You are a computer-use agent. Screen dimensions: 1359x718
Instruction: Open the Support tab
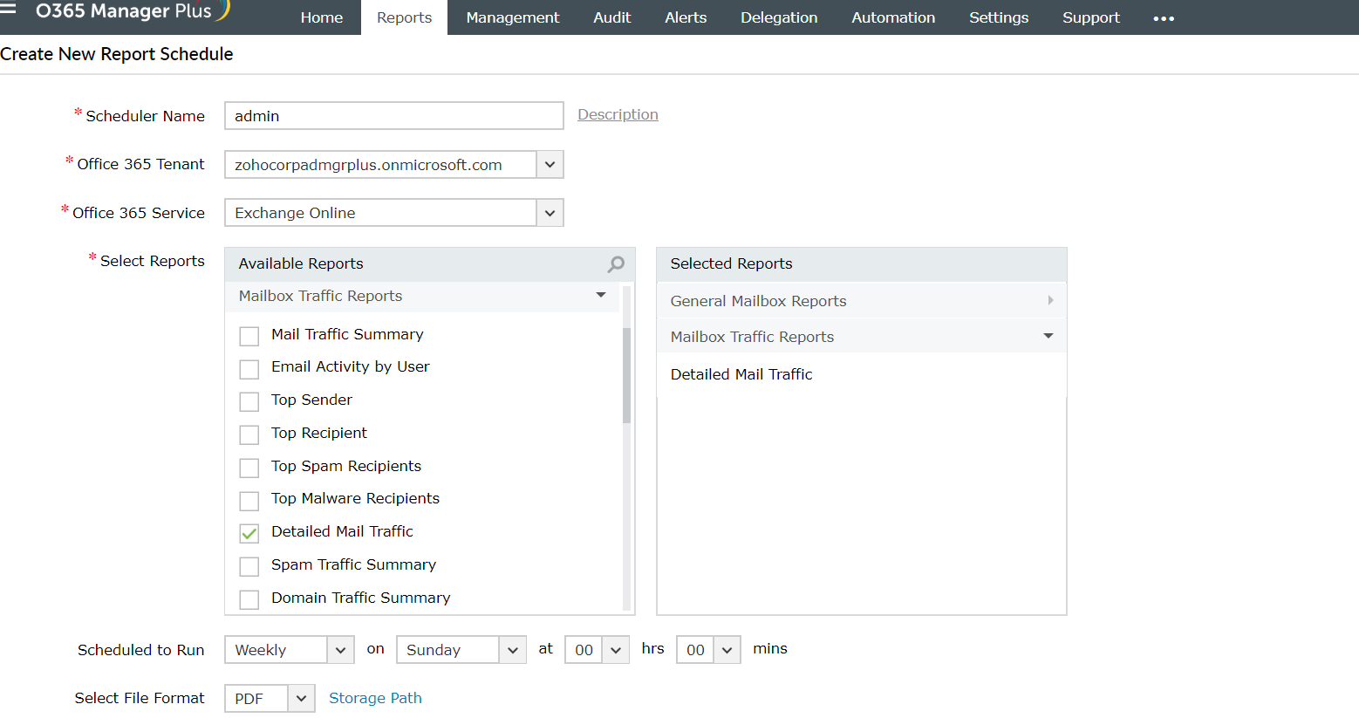pyautogui.click(x=1091, y=17)
